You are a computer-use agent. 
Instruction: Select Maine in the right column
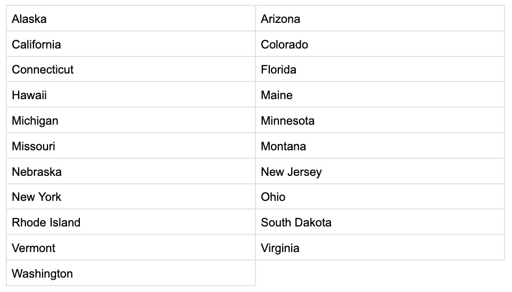(x=277, y=95)
